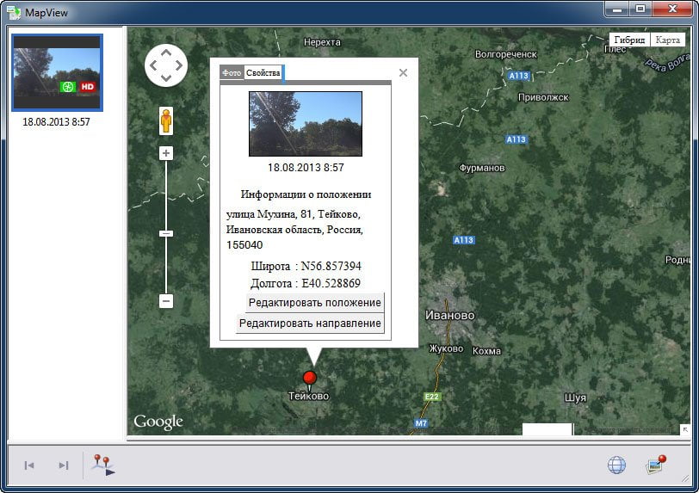
Task: Open the globe icon in the bottom toolbar
Action: click(x=616, y=465)
